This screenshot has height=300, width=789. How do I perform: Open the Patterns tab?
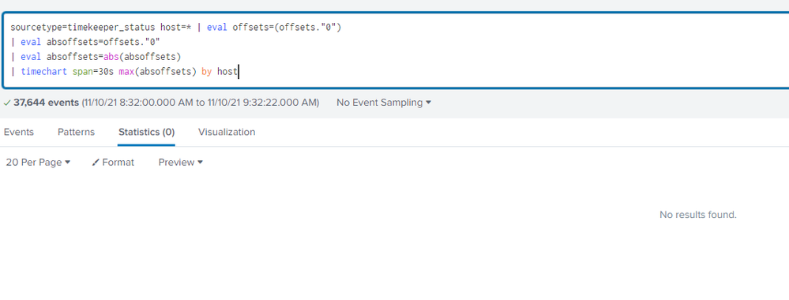point(76,132)
